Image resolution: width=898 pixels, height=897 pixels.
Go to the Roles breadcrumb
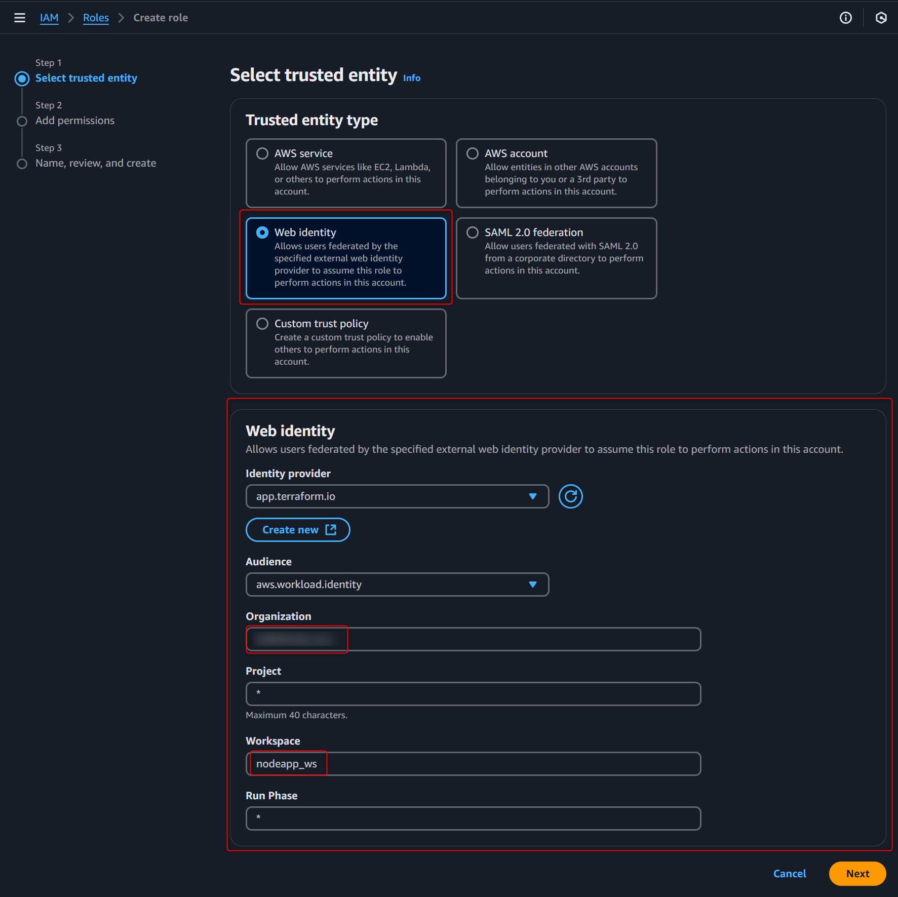[x=96, y=18]
